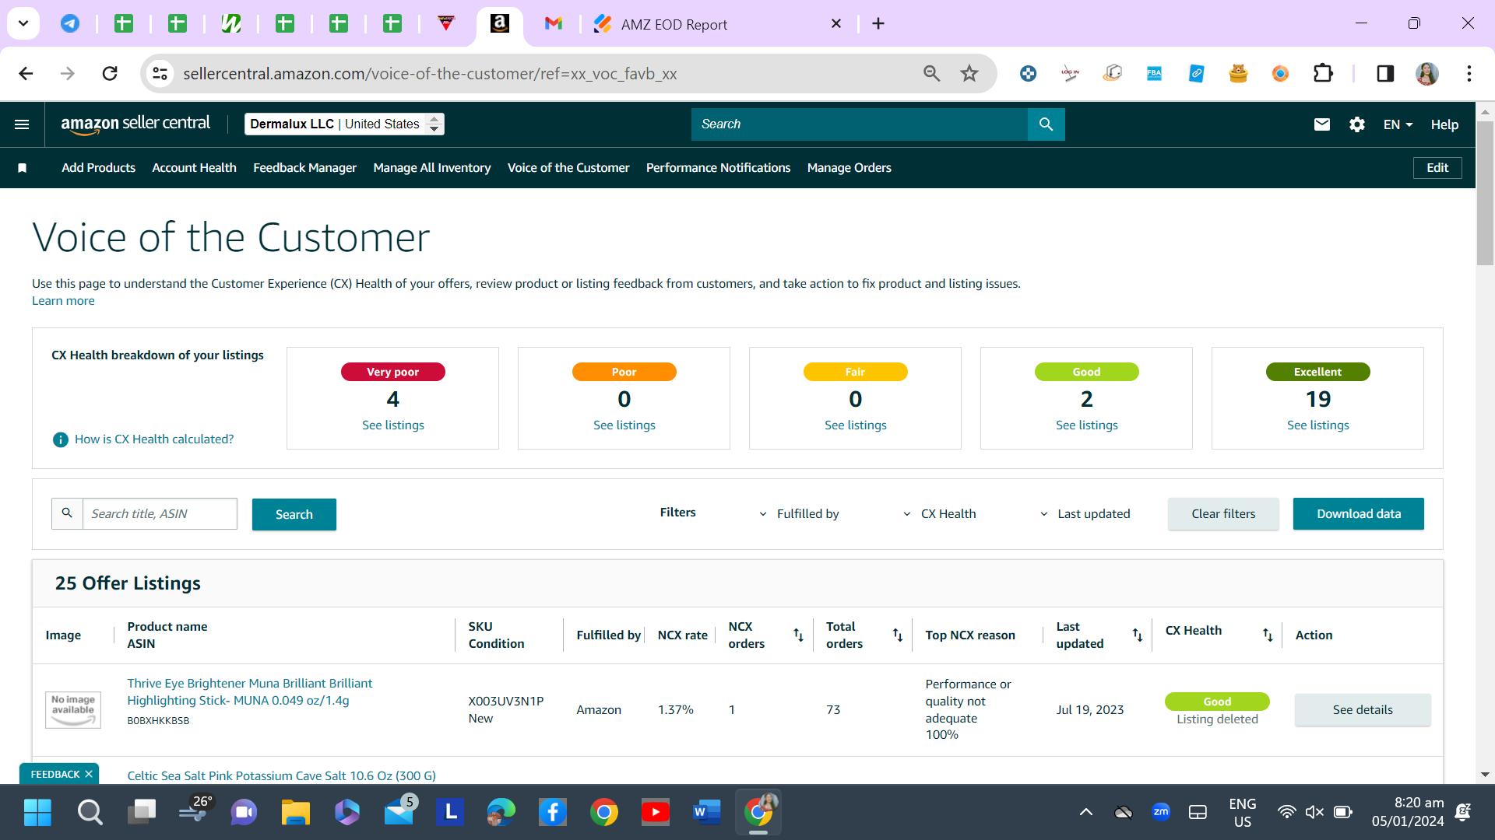
Task: See listings under Excellent
Action: pos(1317,425)
